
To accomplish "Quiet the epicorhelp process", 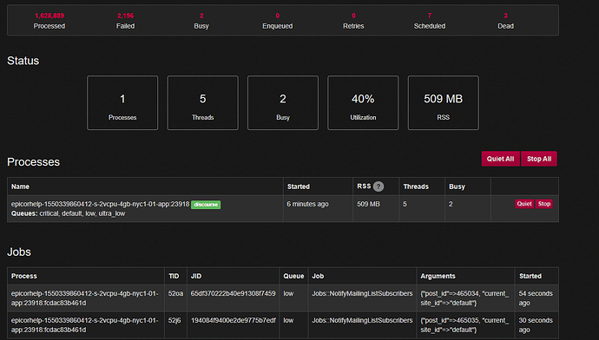I will pyautogui.click(x=524, y=204).
